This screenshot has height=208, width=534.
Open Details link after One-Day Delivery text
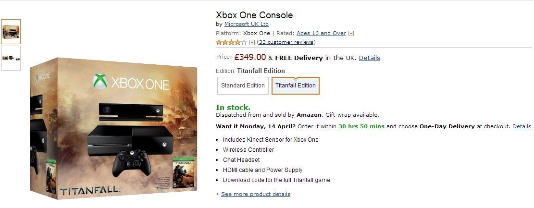(x=522, y=126)
